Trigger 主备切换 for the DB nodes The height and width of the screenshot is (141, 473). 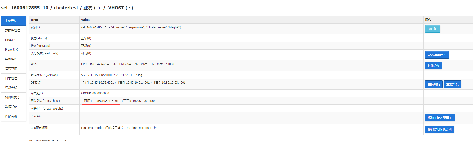(434, 84)
